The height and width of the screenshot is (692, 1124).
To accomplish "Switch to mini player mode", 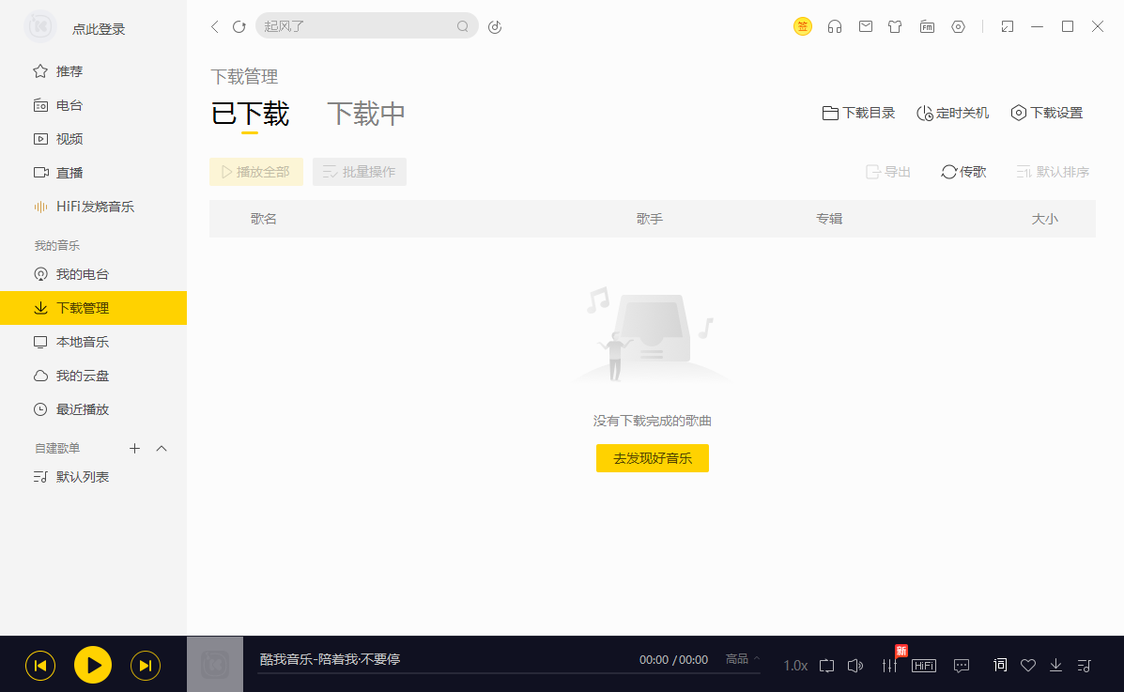I will tap(1007, 26).
